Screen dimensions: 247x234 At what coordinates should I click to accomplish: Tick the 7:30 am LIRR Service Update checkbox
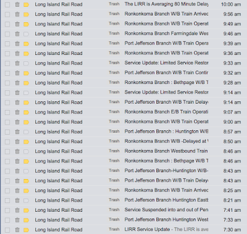click(7, 230)
